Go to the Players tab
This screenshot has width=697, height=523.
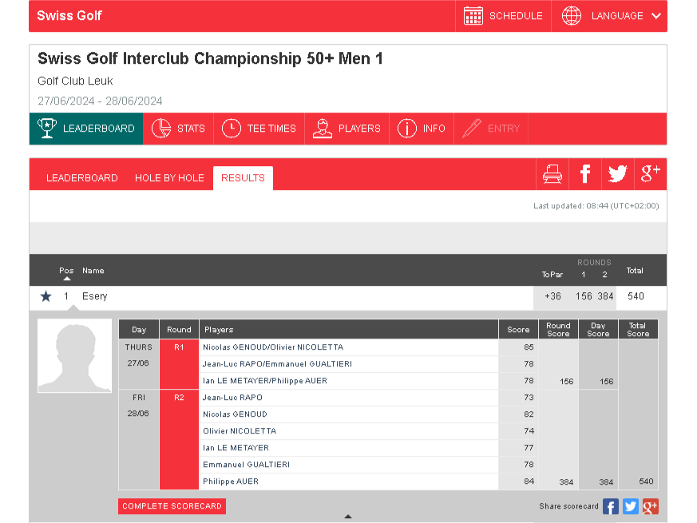pyautogui.click(x=347, y=129)
